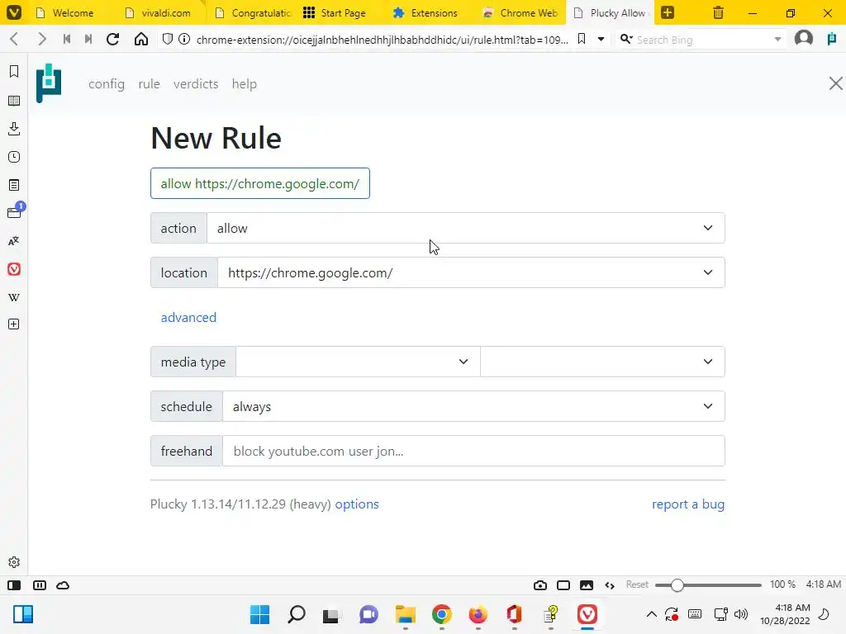Viewport: 846px width, 634px height.
Task: Toggle the side panel visibility
Action: [x=14, y=585]
